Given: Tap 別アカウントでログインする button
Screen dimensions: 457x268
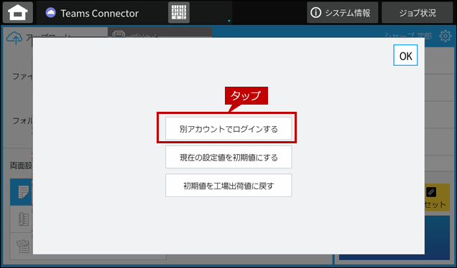Looking at the screenshot, I should pos(228,128).
